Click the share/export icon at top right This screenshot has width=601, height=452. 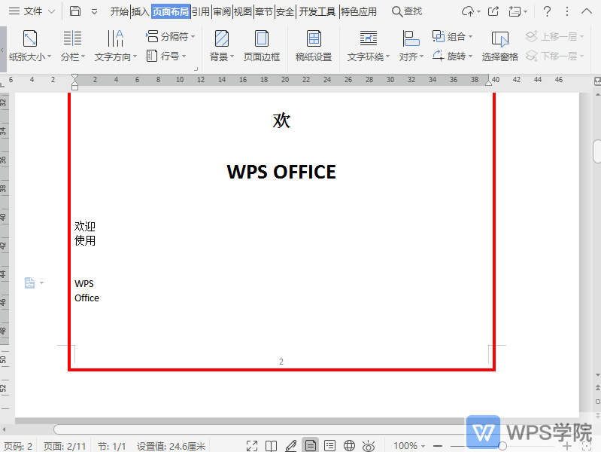(x=493, y=11)
